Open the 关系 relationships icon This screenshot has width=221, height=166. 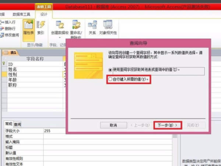[92, 25]
